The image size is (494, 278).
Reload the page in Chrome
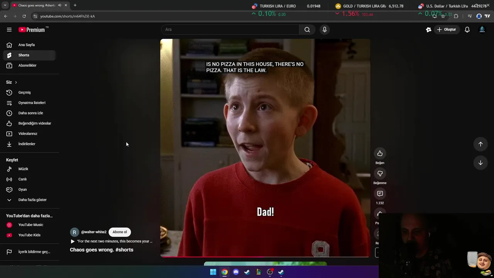(24, 16)
